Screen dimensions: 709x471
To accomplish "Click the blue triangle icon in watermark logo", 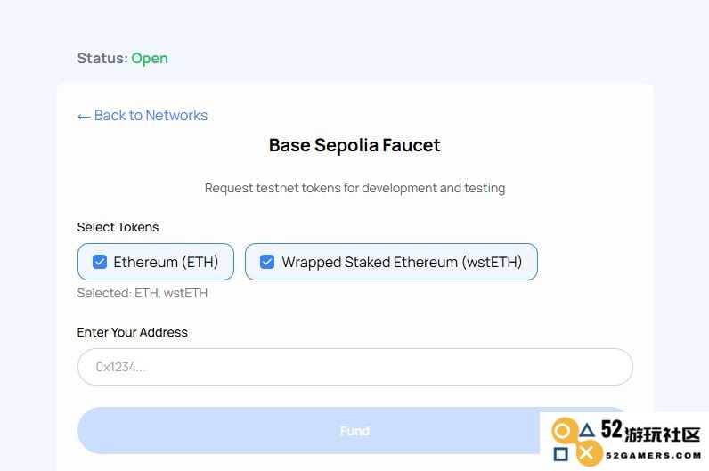I will coord(587,430).
